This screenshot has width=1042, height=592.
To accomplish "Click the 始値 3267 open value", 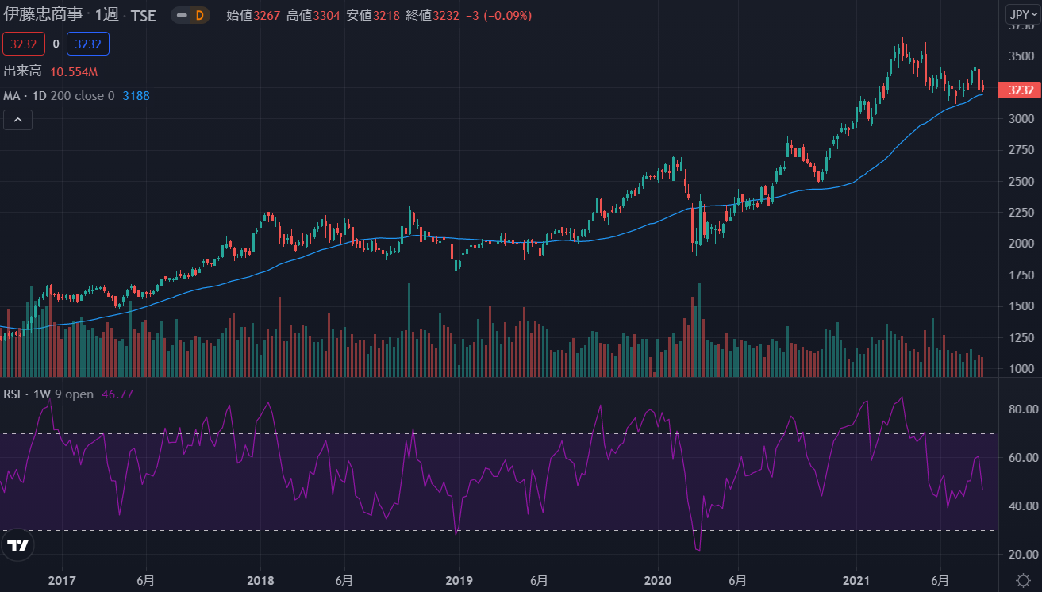I will (253, 15).
